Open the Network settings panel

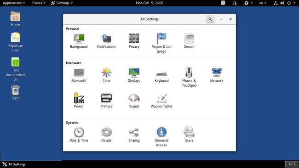tap(217, 75)
